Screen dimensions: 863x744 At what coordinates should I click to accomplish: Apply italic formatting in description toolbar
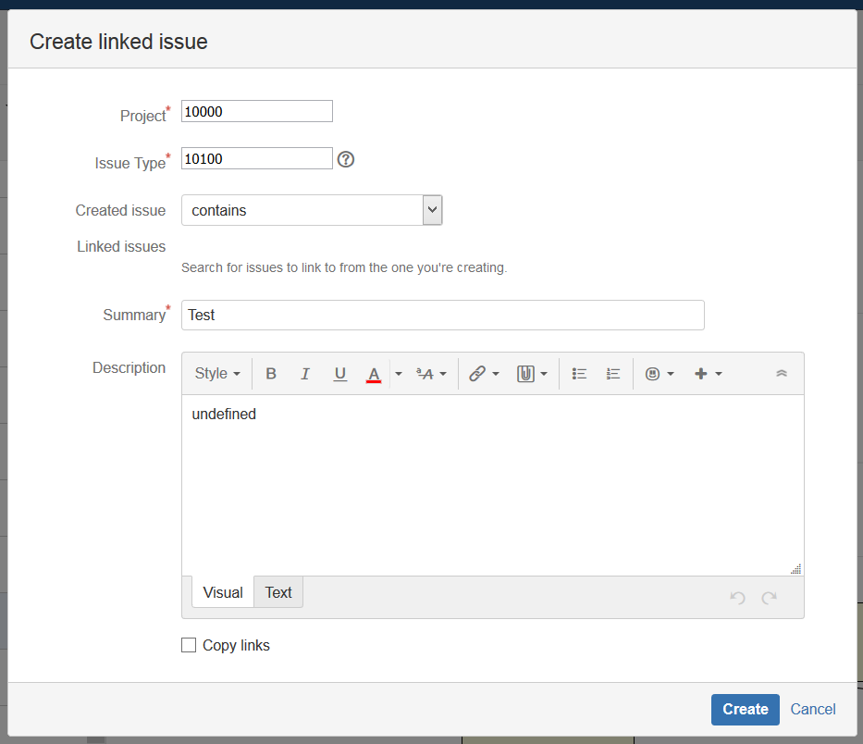[x=305, y=374]
